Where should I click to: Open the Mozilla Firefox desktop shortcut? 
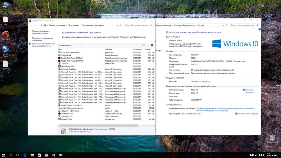coord(6,51)
